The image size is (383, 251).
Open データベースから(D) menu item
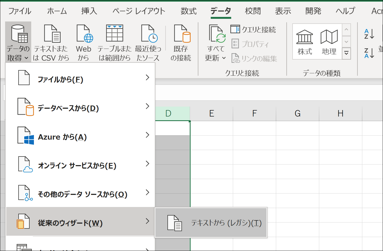point(80,107)
